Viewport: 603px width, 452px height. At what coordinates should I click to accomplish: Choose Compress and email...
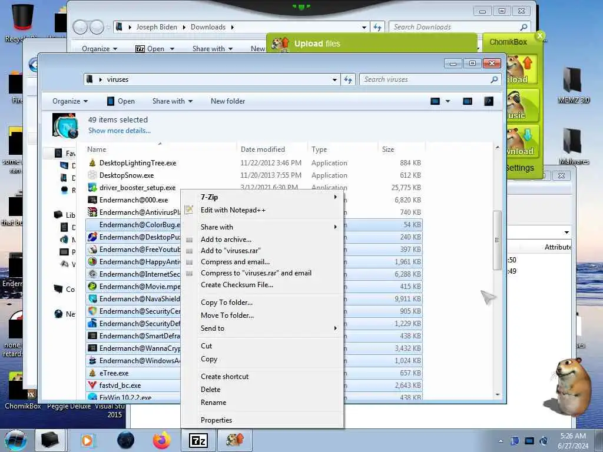click(x=261, y=262)
